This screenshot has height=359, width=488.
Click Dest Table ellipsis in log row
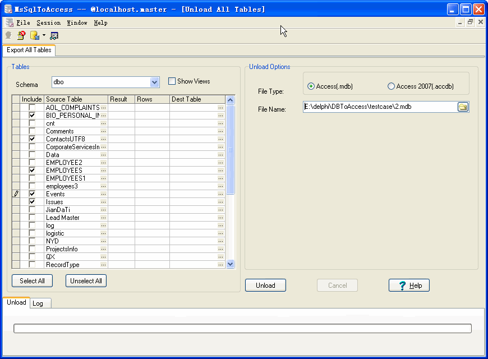click(x=221, y=225)
